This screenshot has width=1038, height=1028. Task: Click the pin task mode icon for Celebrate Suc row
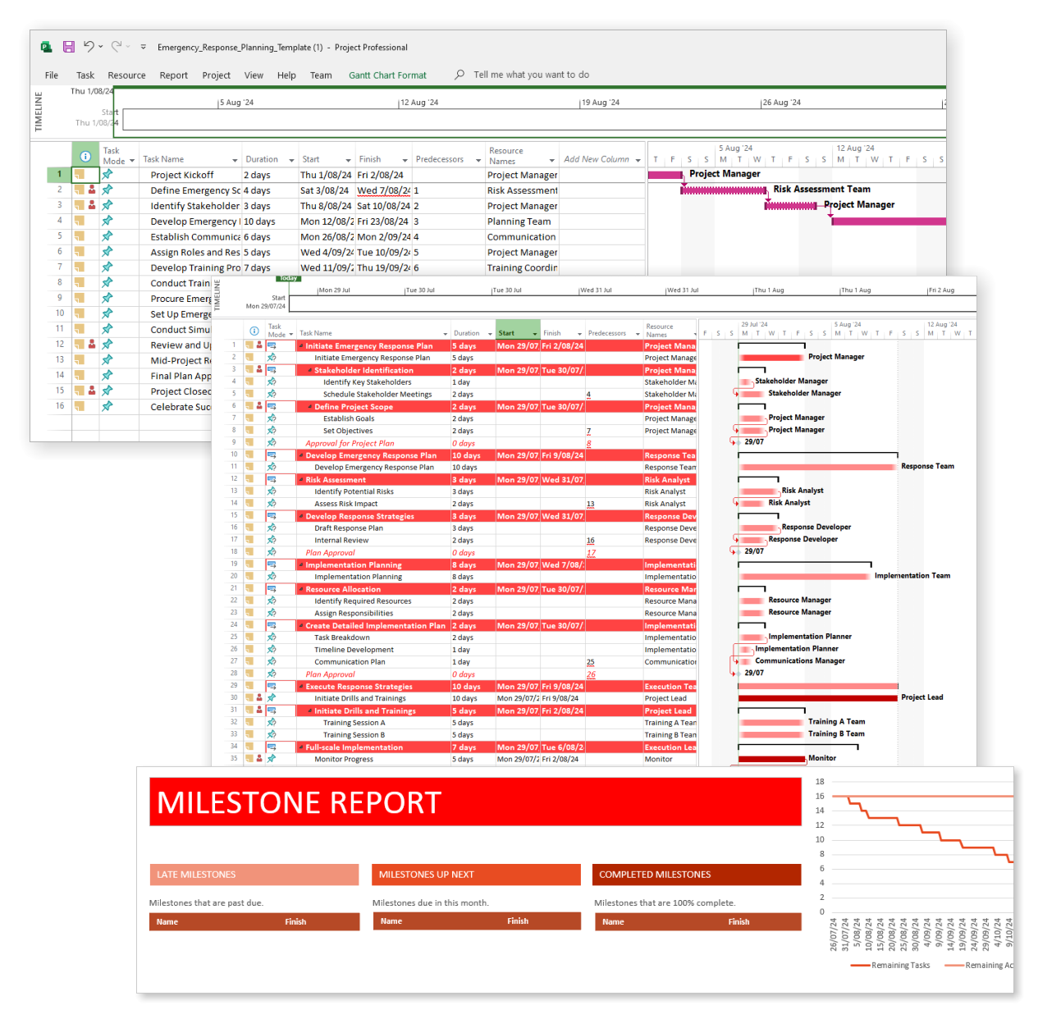(x=107, y=406)
